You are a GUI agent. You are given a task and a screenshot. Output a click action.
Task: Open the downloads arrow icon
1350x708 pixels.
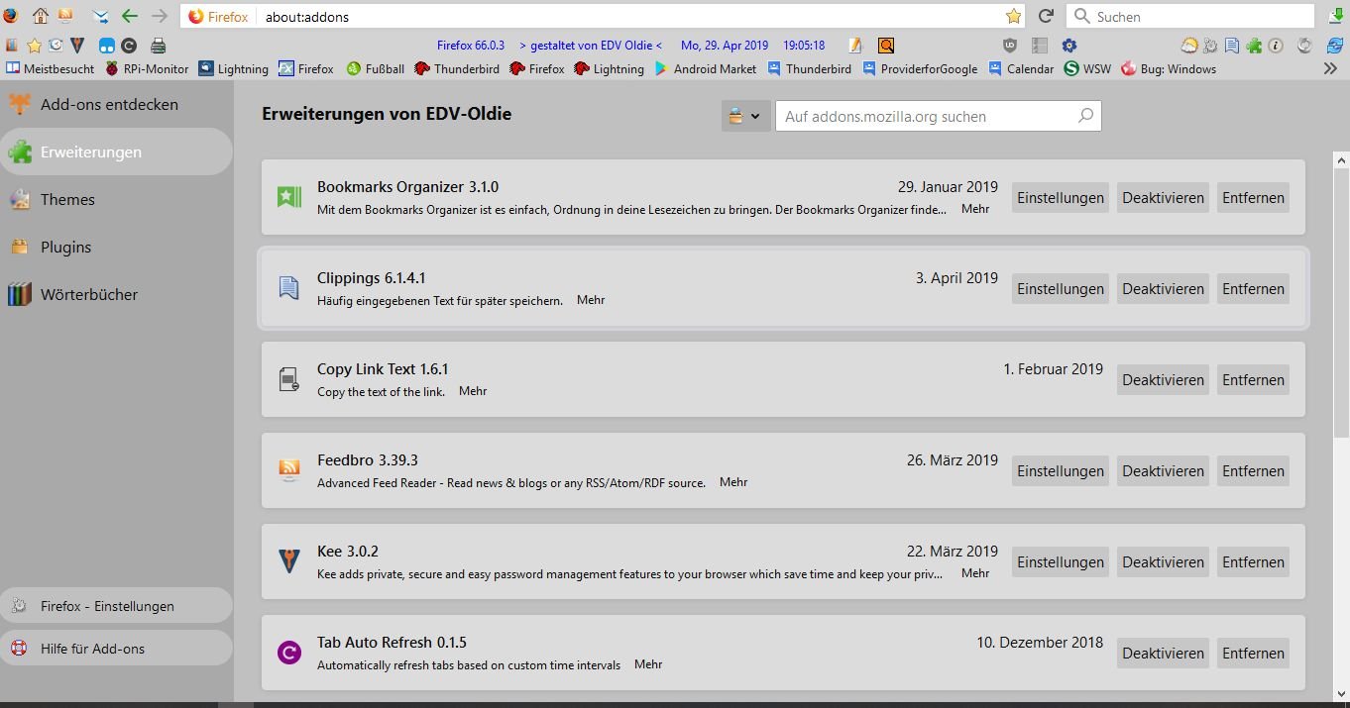(1334, 16)
